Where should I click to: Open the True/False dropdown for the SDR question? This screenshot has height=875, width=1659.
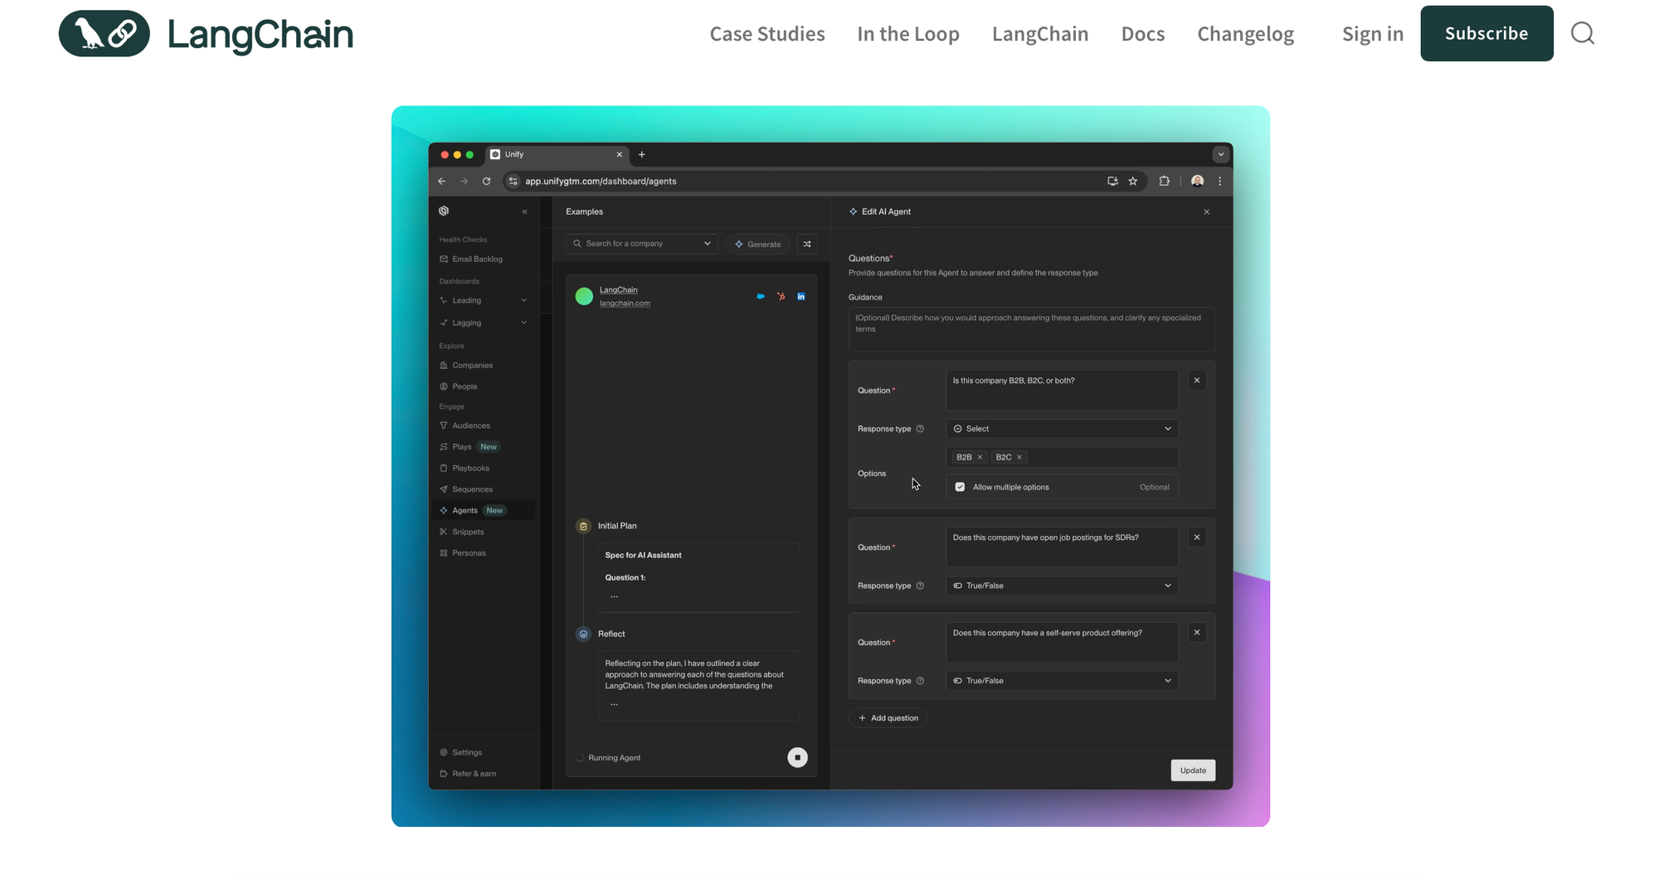[x=1062, y=586]
